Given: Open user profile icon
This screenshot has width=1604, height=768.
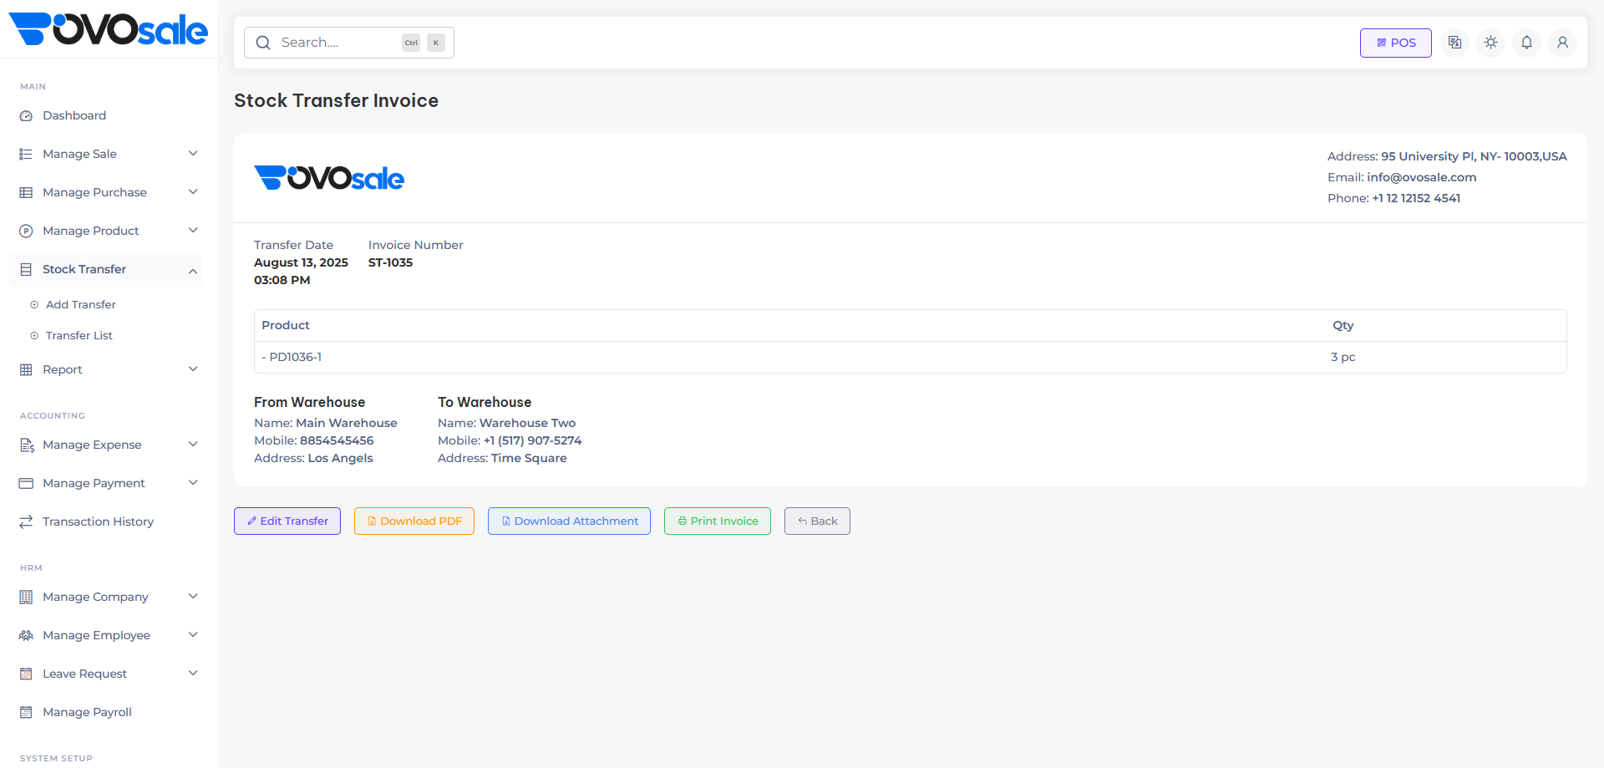Looking at the screenshot, I should (x=1562, y=43).
